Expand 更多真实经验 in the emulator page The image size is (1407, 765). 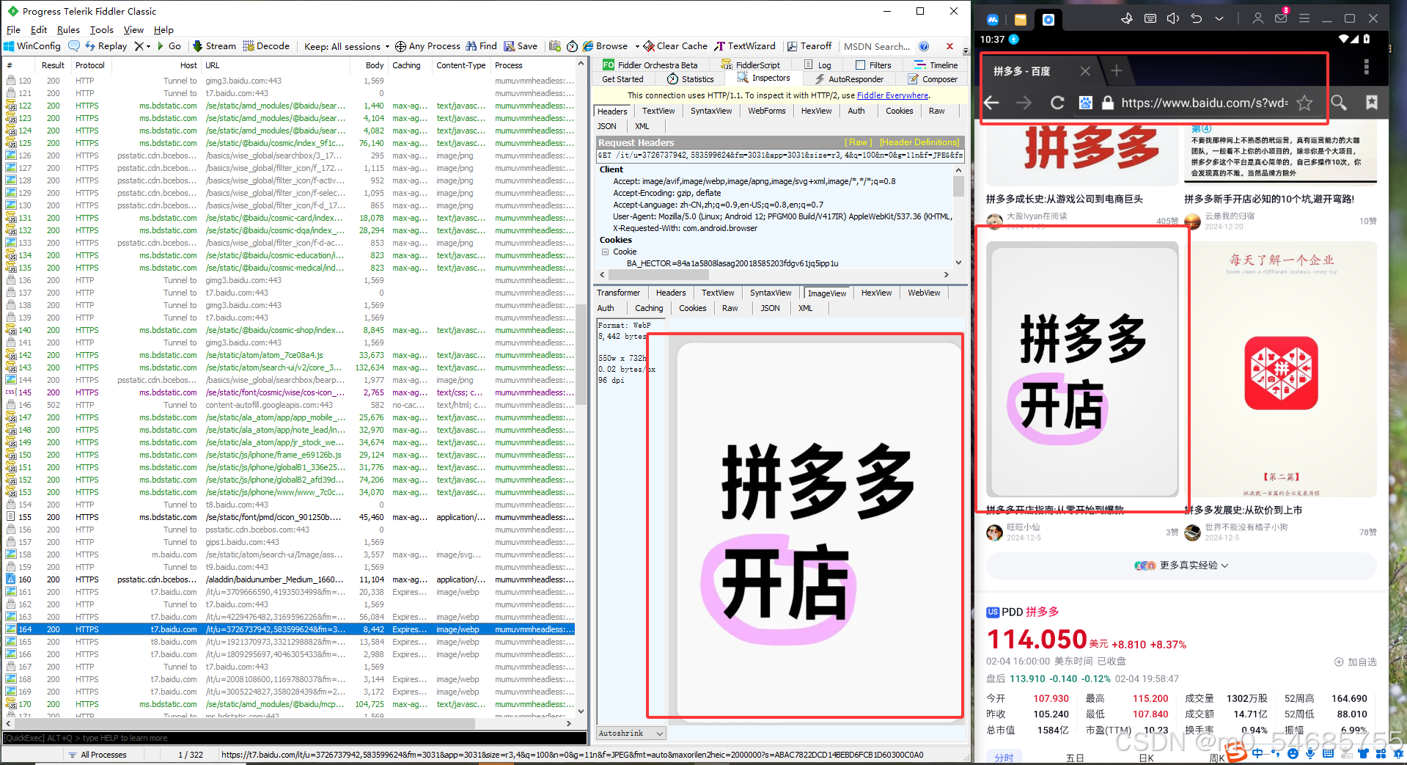(x=1181, y=565)
